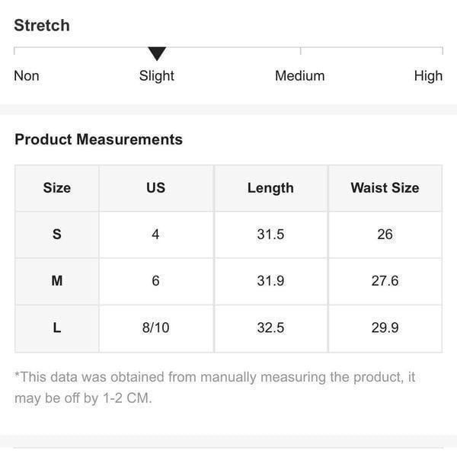Select the S size row label
This screenshot has width=457, height=457.
(x=57, y=235)
